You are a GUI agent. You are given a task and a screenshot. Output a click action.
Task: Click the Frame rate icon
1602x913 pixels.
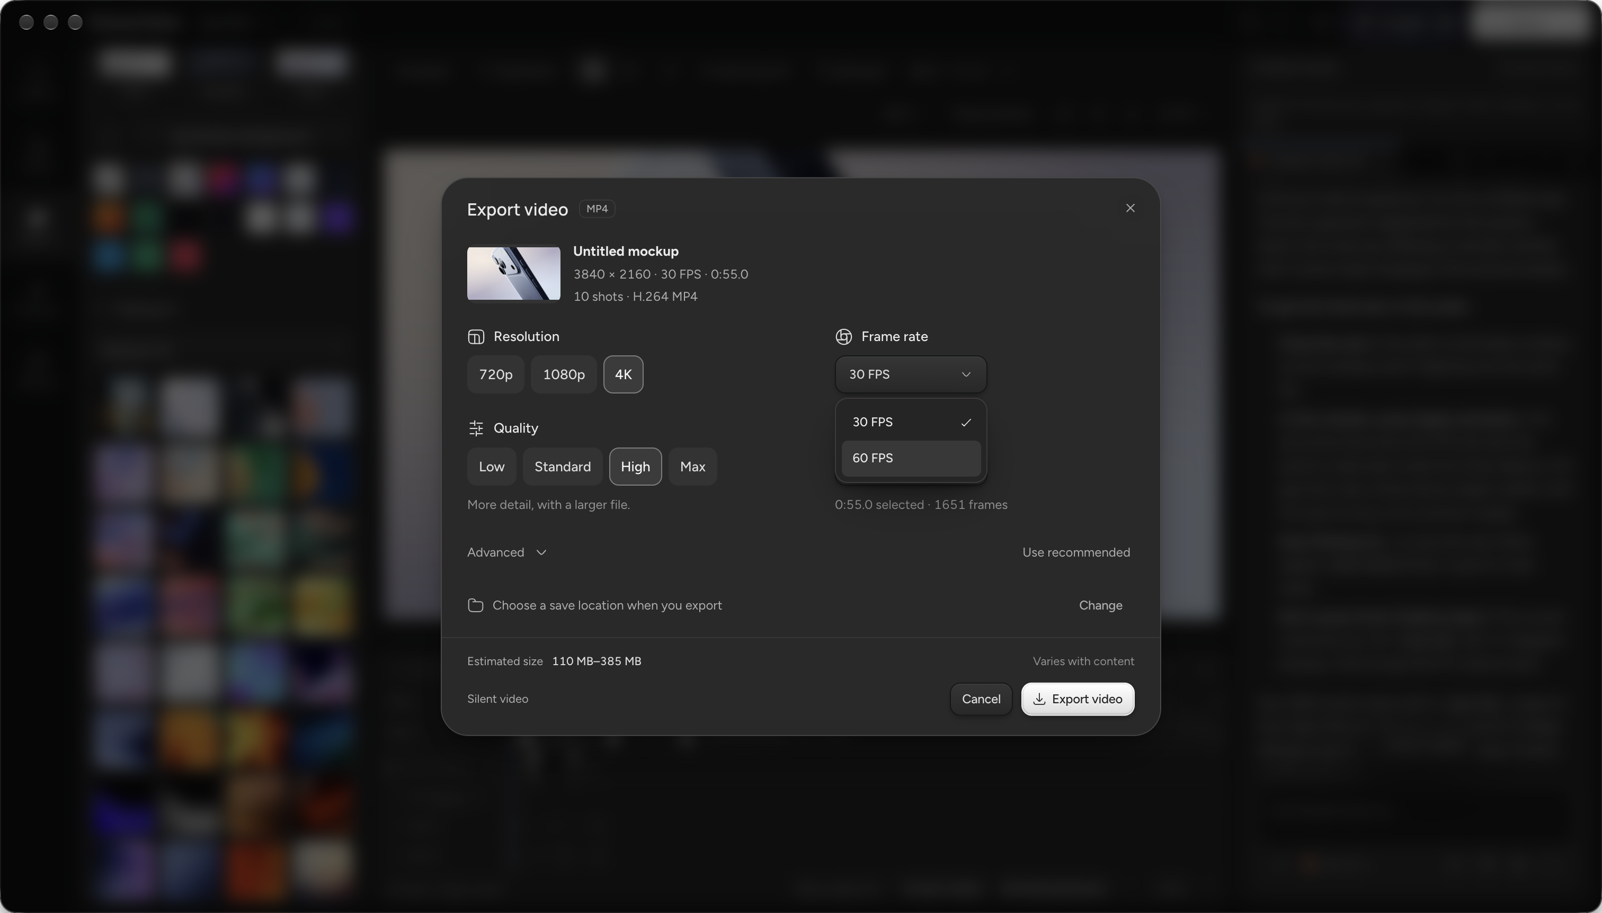pos(844,337)
